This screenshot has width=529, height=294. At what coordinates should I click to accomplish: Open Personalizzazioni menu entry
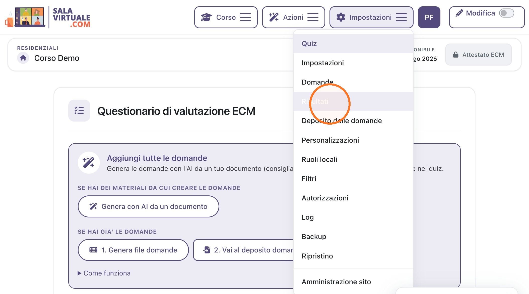click(353, 140)
